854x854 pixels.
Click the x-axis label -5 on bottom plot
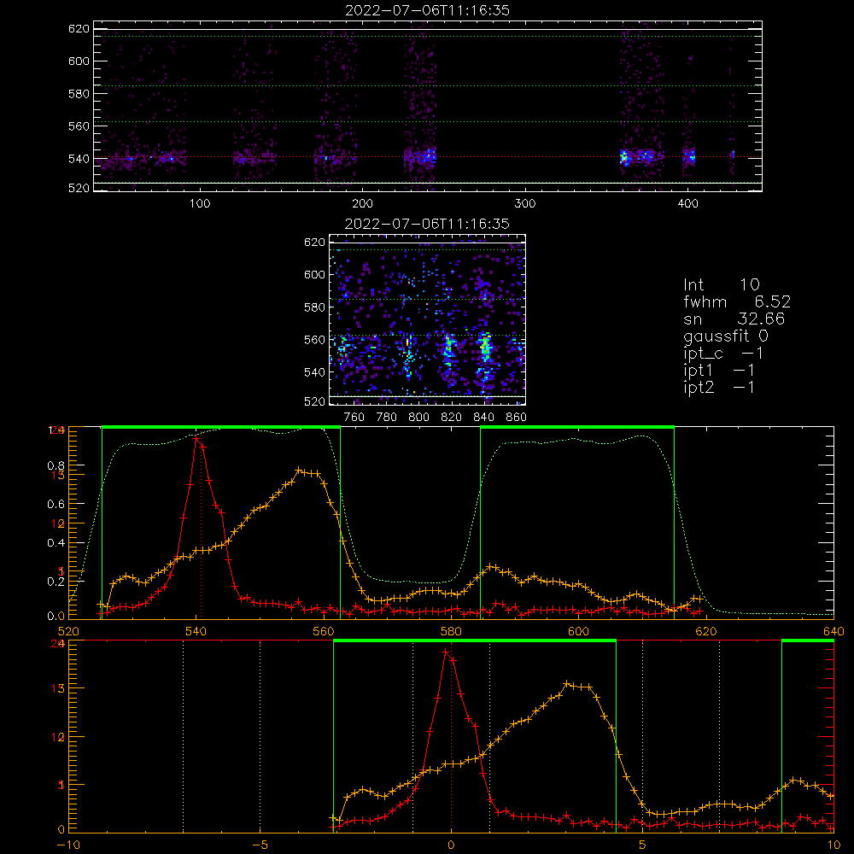click(x=260, y=845)
